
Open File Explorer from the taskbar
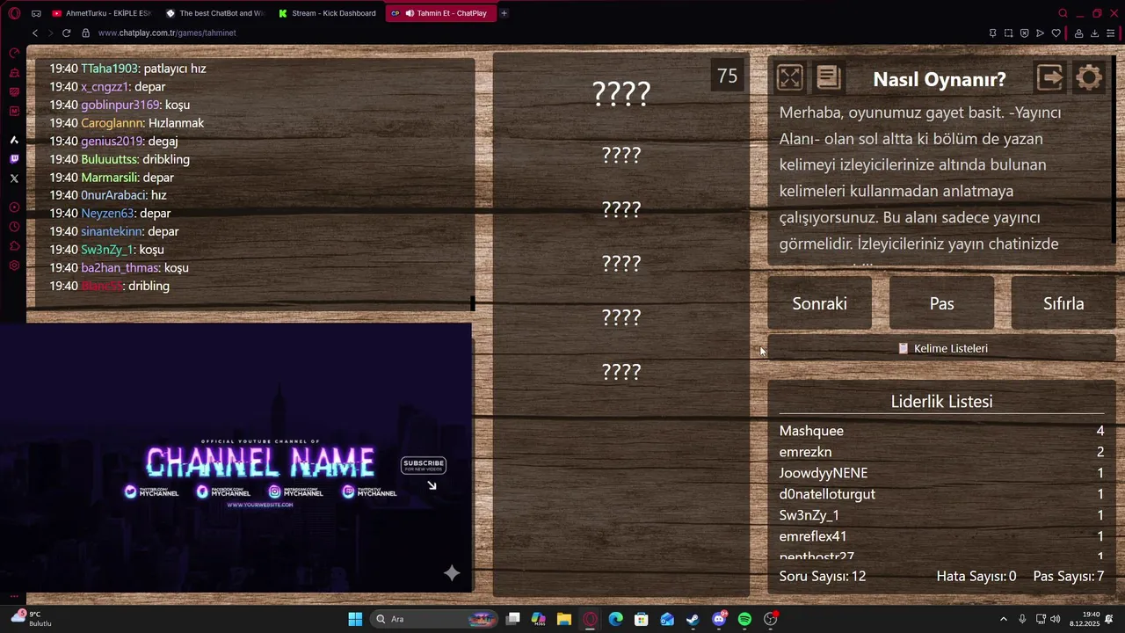[x=563, y=619]
